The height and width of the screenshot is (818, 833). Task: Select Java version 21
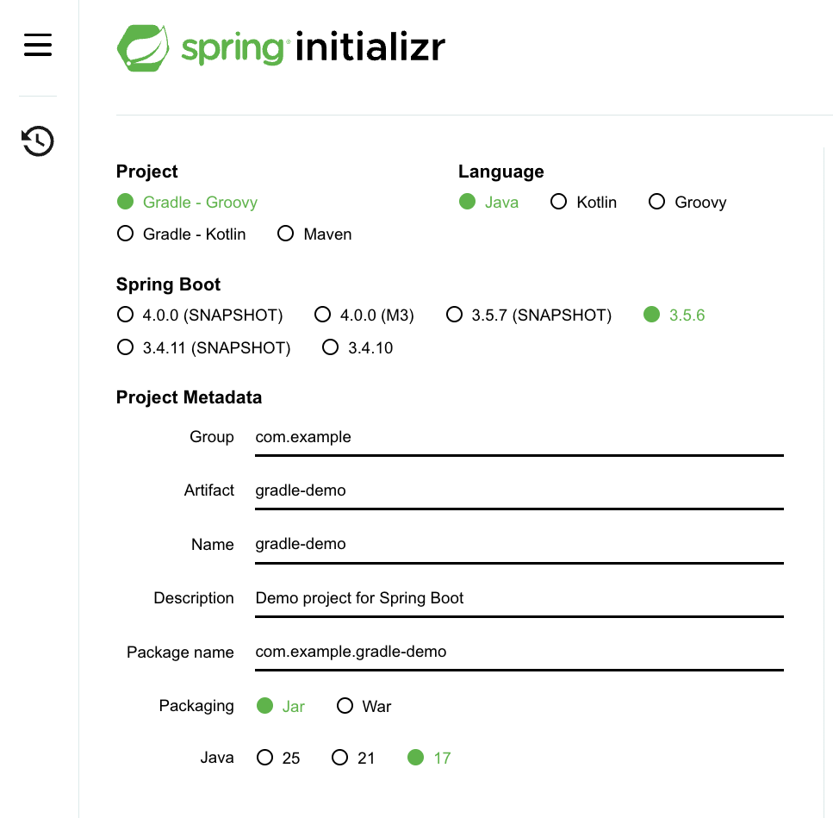coord(353,758)
